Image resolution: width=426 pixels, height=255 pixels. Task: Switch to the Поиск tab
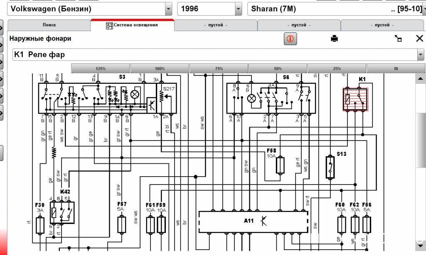point(49,25)
